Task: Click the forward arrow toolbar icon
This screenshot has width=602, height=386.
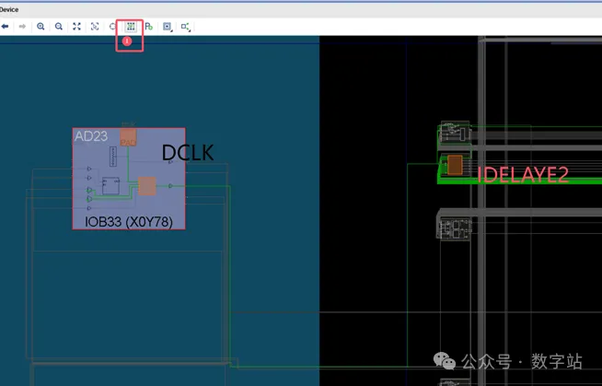Action: pyautogui.click(x=22, y=27)
